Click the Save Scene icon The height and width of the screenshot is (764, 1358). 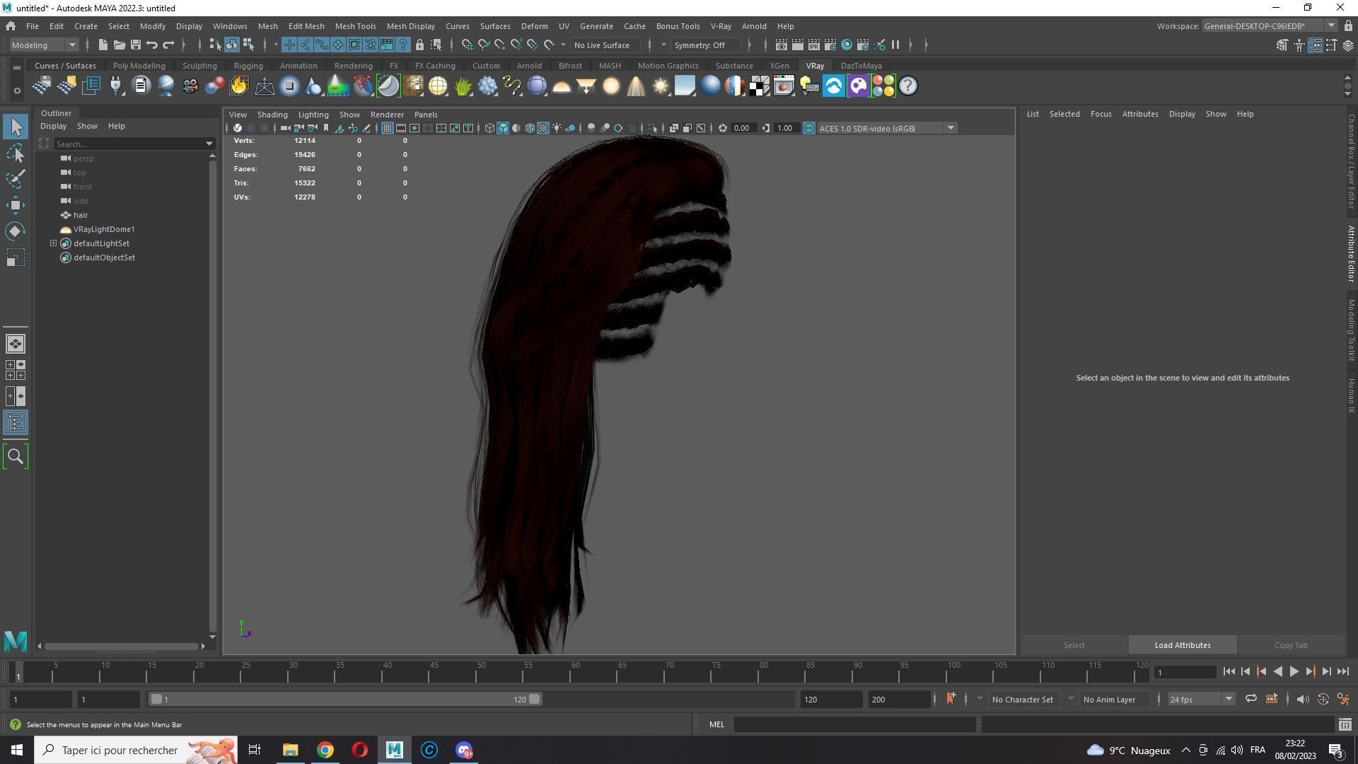click(x=135, y=45)
